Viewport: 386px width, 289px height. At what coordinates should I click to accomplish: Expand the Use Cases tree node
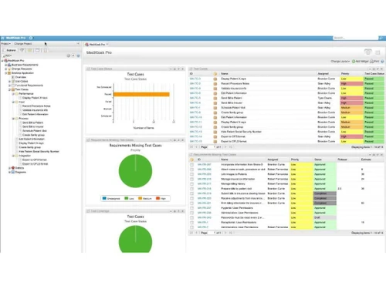9,82
